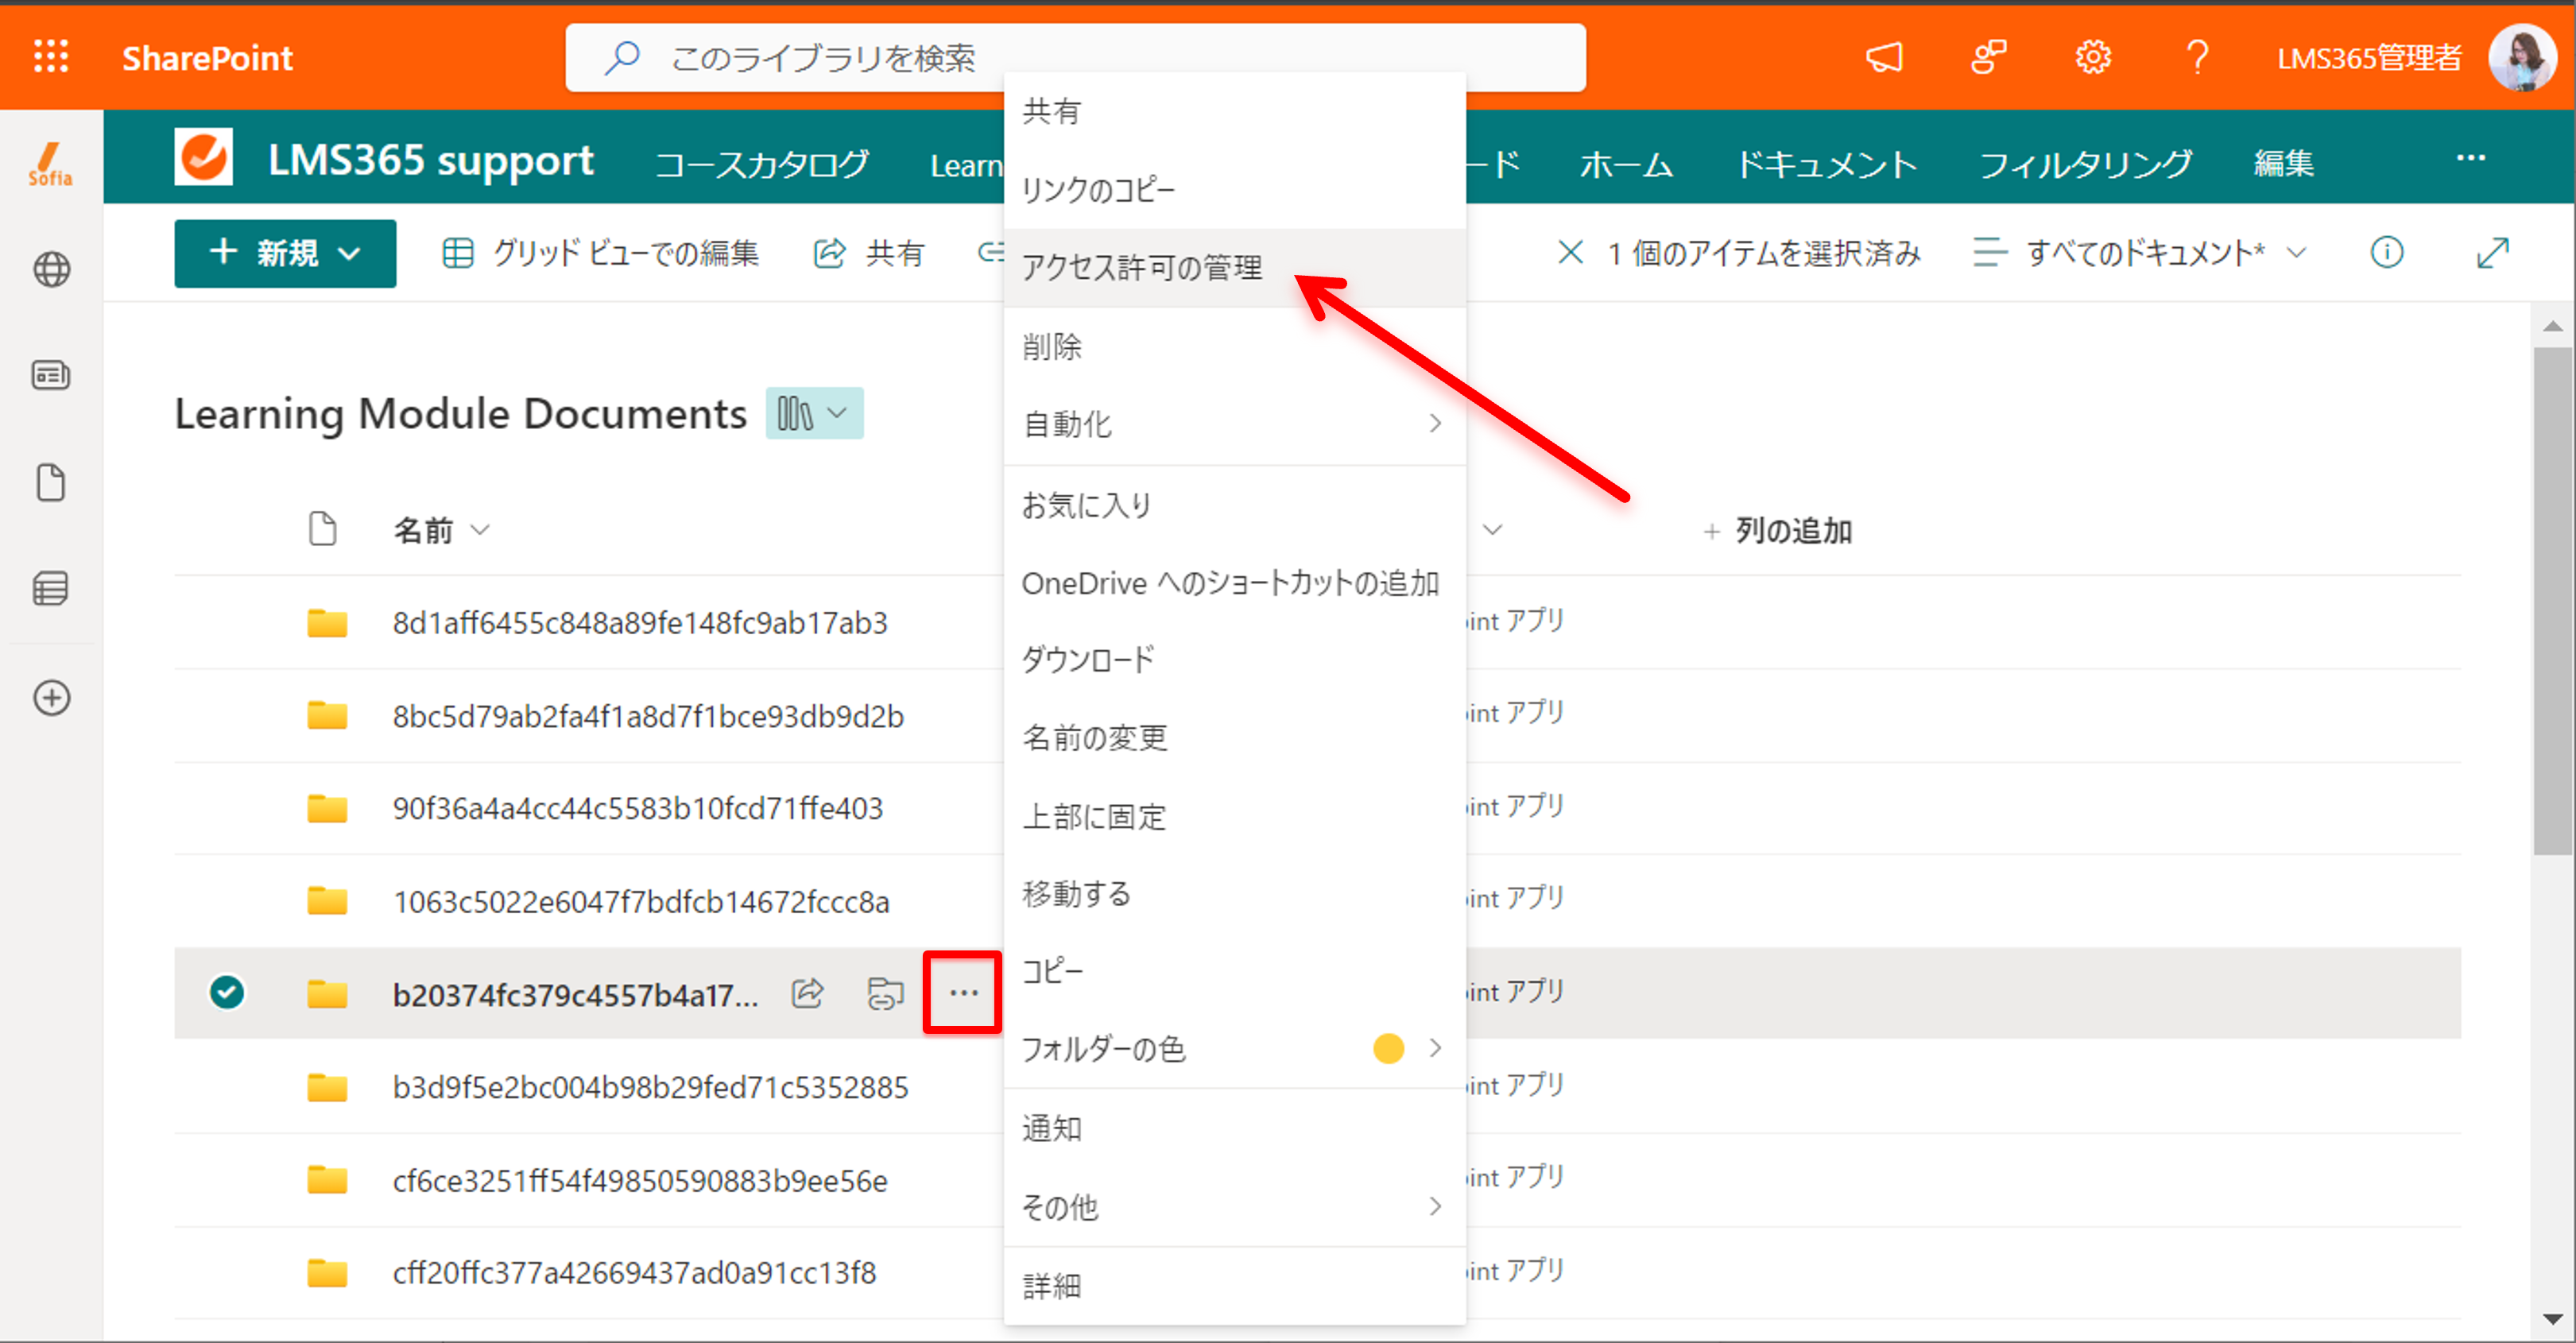Choose アクセス許可の管理 in the context menu
Image resolution: width=2576 pixels, height=1343 pixels.
1234,267
